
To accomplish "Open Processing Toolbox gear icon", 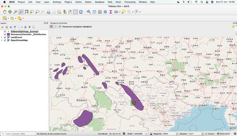I will tap(105, 12).
